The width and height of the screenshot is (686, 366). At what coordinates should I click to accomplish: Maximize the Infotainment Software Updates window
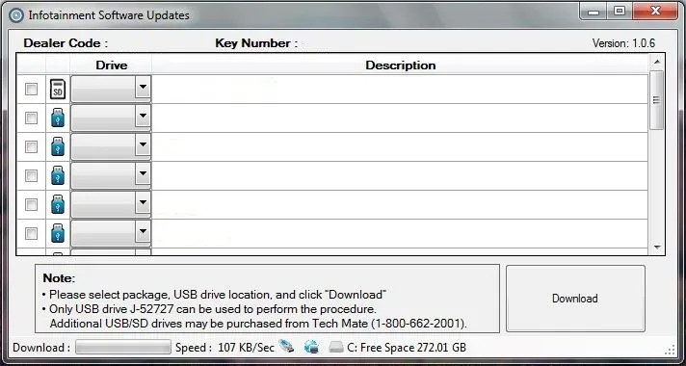click(620, 12)
